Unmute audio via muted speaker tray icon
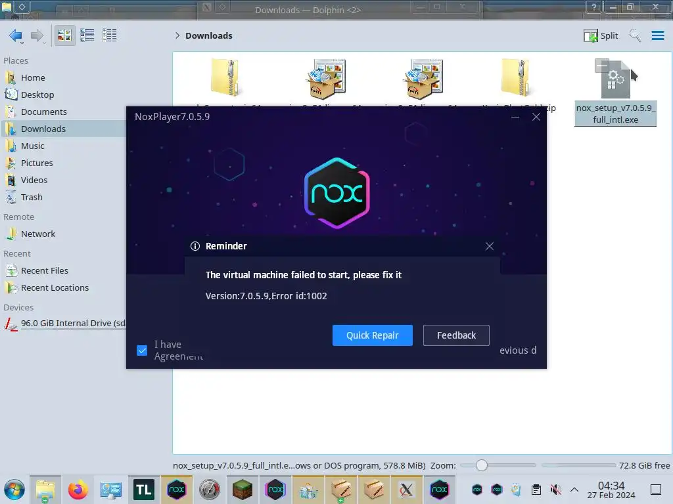This screenshot has width=673, height=504. tap(555, 490)
